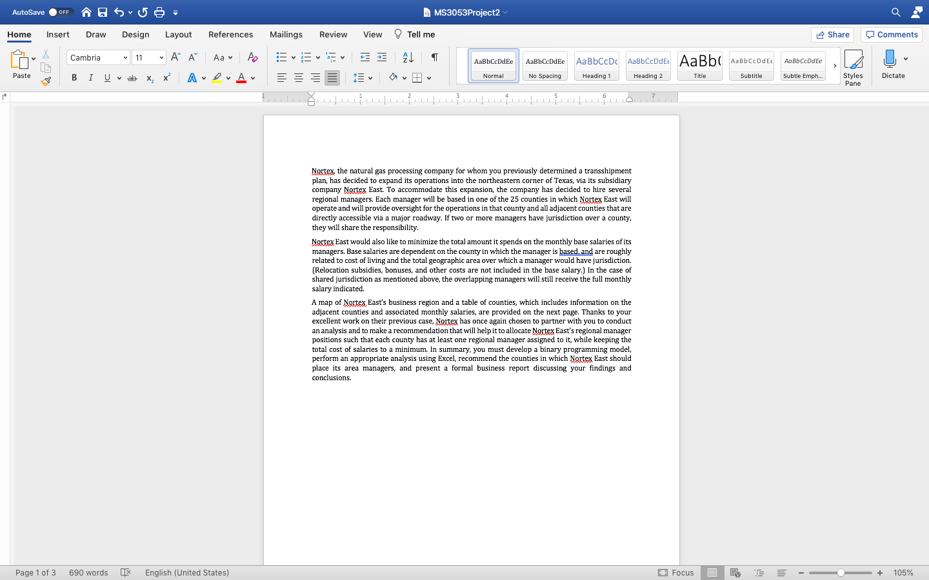Apply strikethrough formatting
The height and width of the screenshot is (580, 929).
tap(132, 78)
